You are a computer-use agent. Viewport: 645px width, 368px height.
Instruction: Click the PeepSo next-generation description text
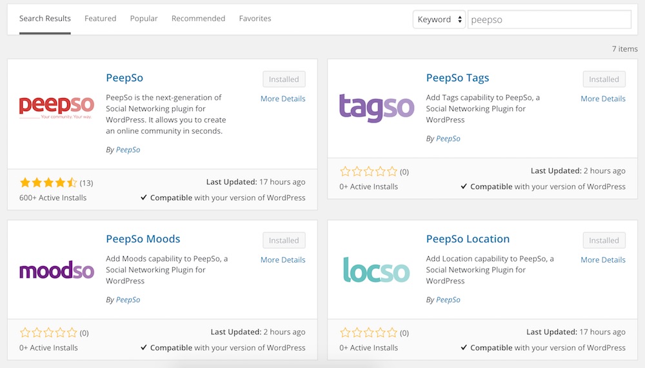166,114
